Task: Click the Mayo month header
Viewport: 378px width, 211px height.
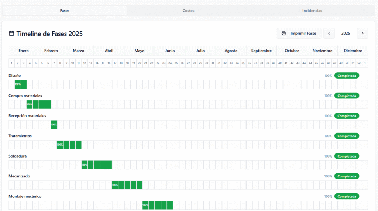Action: pos(140,51)
